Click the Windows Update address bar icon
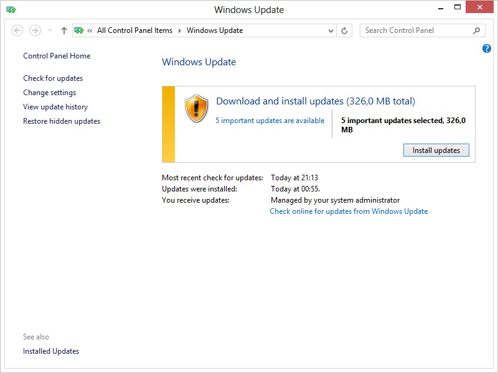The height and width of the screenshot is (373, 498). pyautogui.click(x=79, y=30)
